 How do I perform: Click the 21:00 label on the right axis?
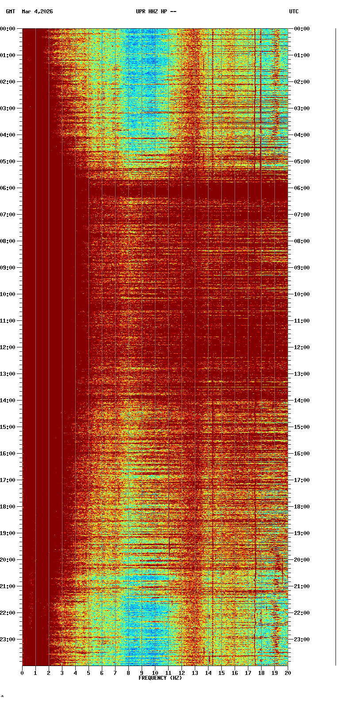(x=302, y=586)
